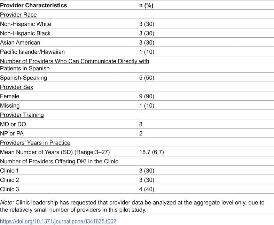Click the Provider Race section heading
The height and width of the screenshot is (225, 274).
point(18,15)
